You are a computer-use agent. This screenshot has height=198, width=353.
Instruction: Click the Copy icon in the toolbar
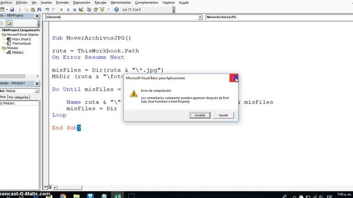coord(26,10)
